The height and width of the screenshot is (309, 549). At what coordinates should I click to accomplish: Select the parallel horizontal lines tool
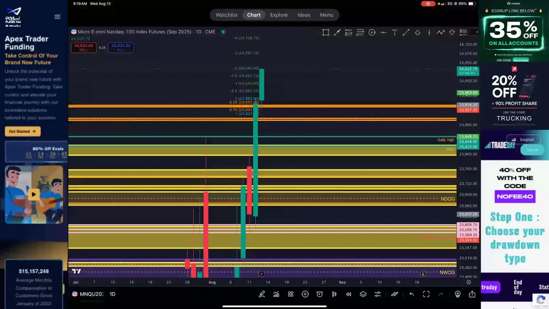360,33
